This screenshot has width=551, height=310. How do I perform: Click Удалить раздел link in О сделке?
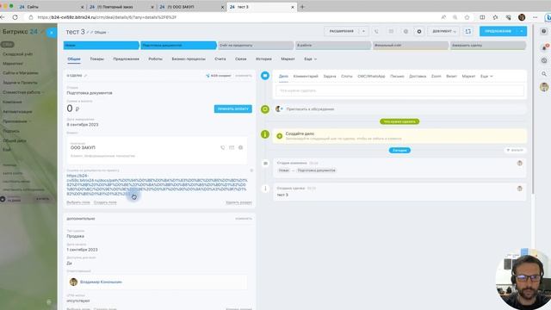pos(239,202)
